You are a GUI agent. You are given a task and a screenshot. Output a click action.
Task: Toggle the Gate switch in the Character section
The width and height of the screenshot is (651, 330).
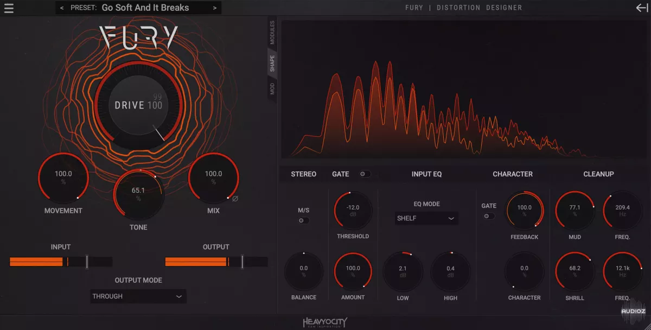click(489, 216)
